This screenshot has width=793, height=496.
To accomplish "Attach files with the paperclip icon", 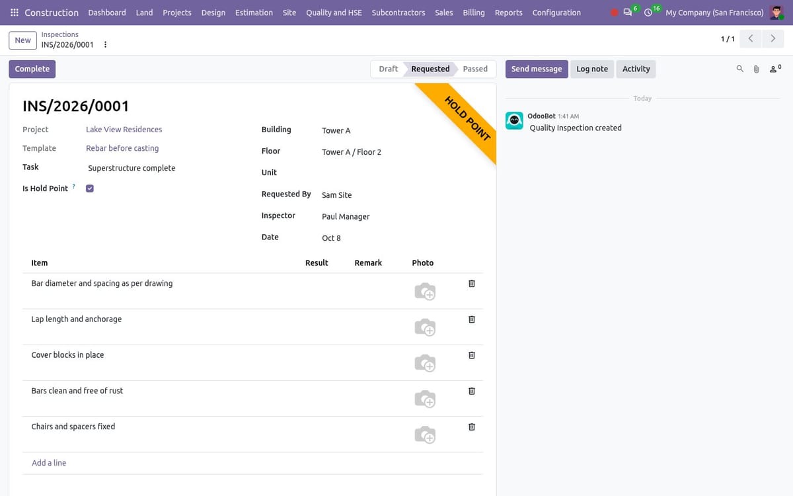I will tap(757, 69).
